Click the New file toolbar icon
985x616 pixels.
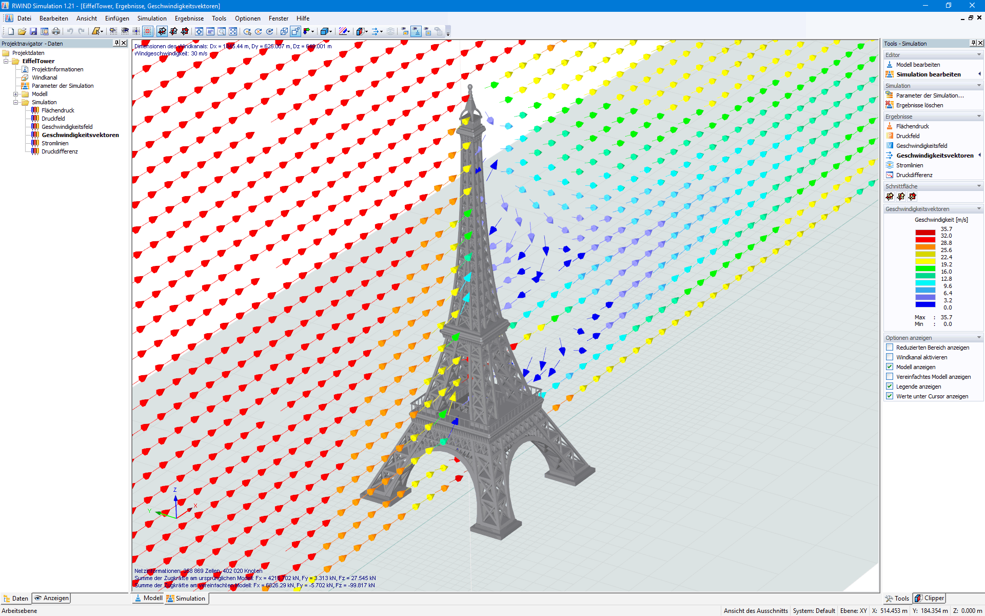(x=11, y=31)
